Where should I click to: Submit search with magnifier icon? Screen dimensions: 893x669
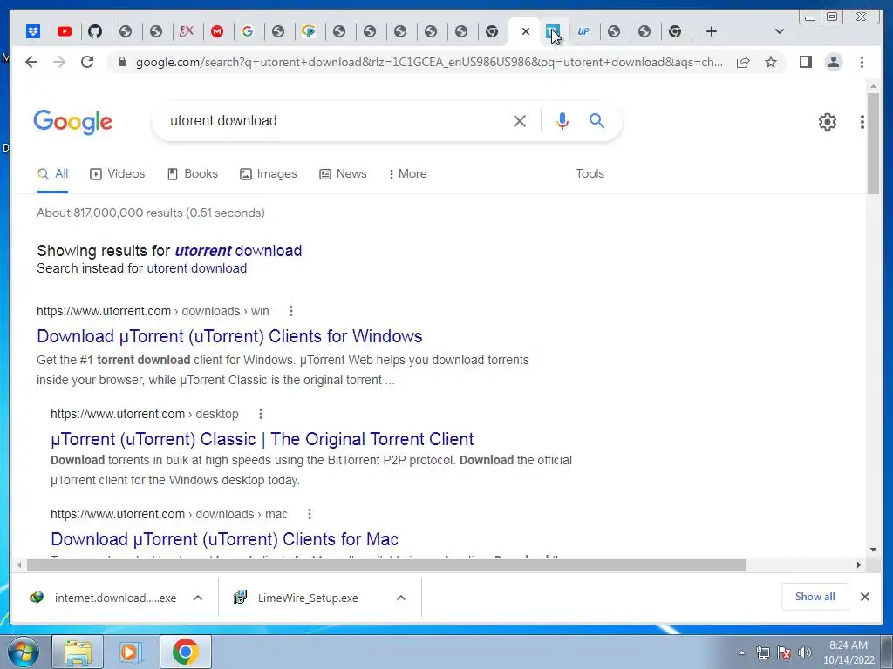596,120
